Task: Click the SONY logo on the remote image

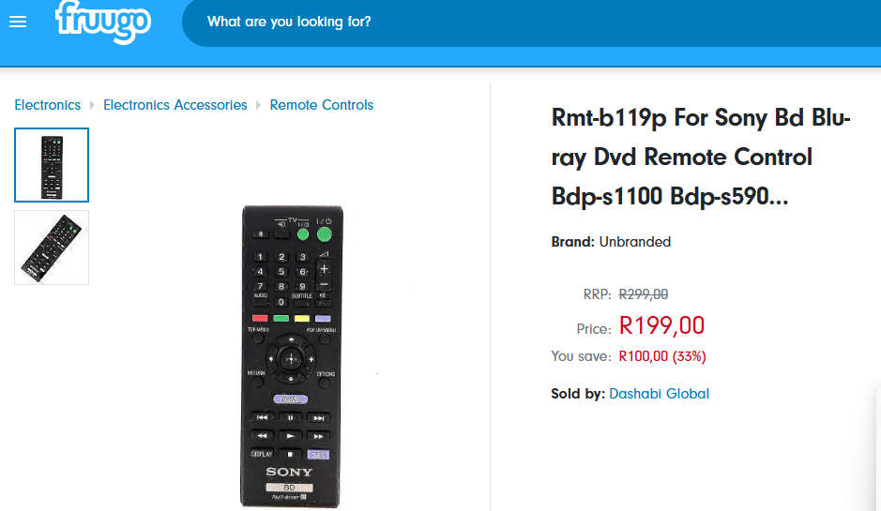Action: pos(290,472)
